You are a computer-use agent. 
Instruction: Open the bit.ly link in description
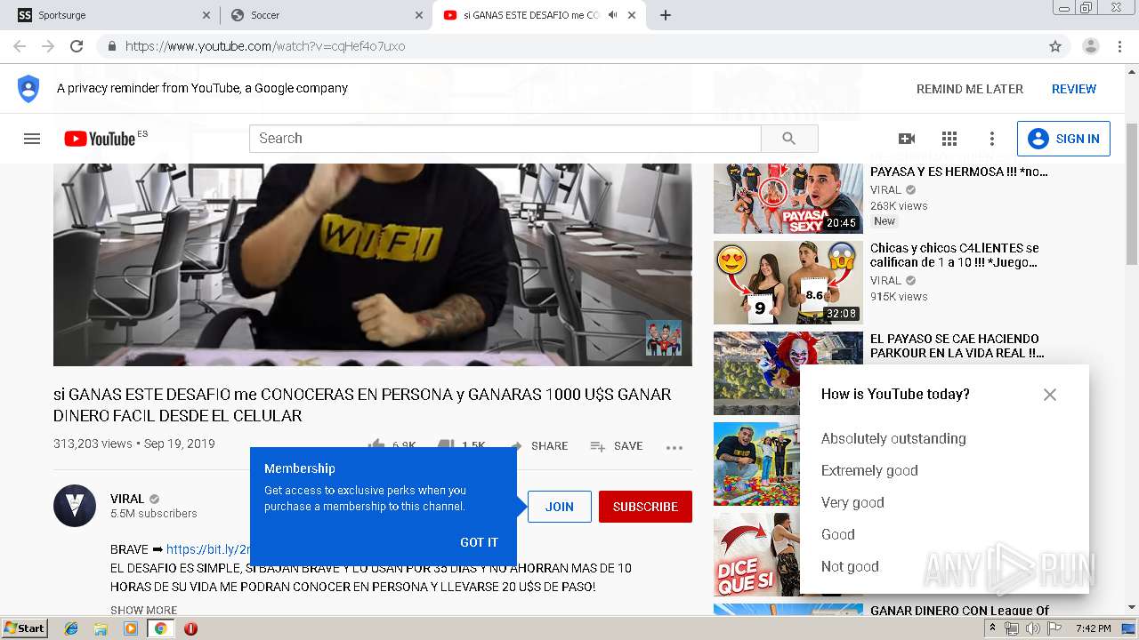point(208,549)
